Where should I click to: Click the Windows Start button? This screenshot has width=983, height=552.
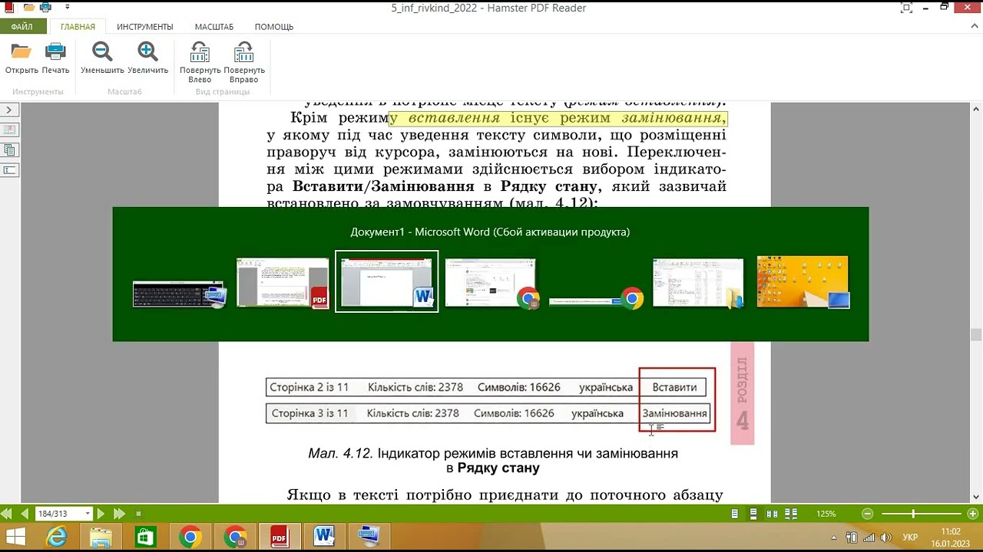pos(15,537)
